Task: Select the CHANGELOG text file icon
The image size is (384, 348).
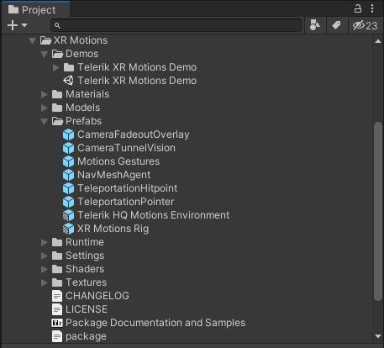Action: click(x=57, y=296)
